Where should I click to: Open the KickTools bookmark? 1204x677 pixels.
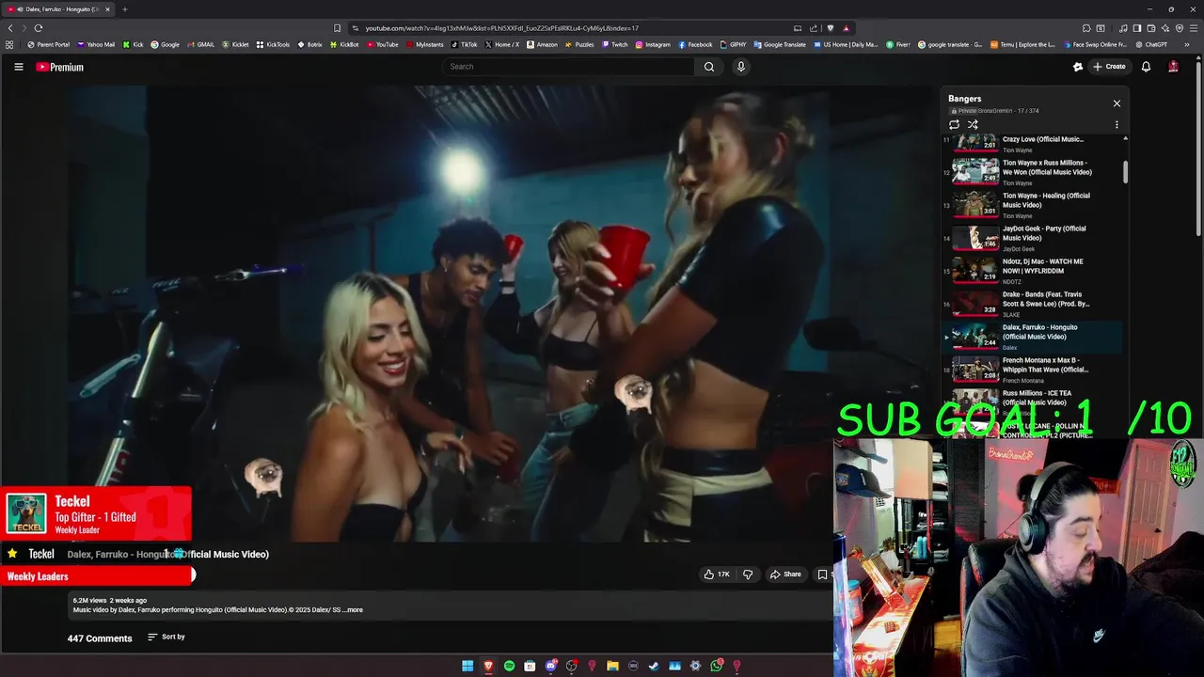pos(273,44)
